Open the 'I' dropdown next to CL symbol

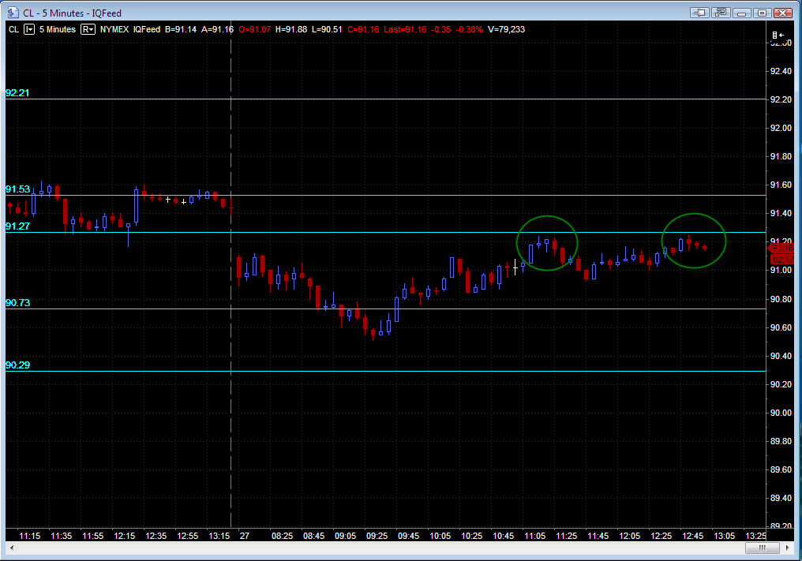29,29
